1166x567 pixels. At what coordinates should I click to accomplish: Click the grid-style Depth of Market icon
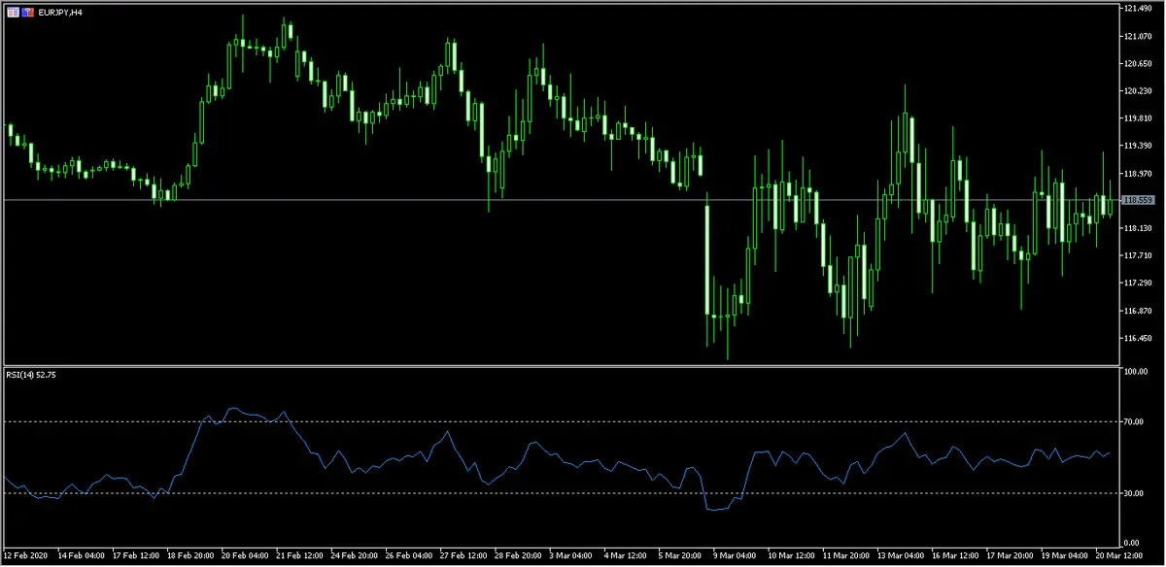point(13,13)
